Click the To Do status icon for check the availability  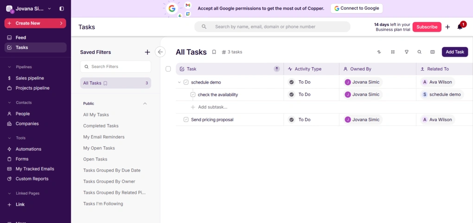tap(291, 95)
